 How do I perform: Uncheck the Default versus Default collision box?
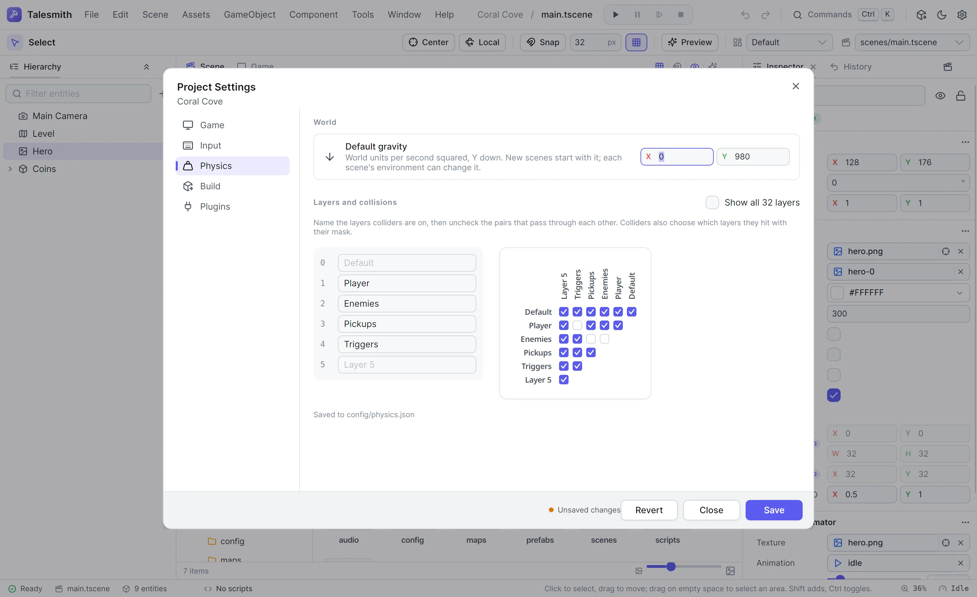[x=632, y=312]
